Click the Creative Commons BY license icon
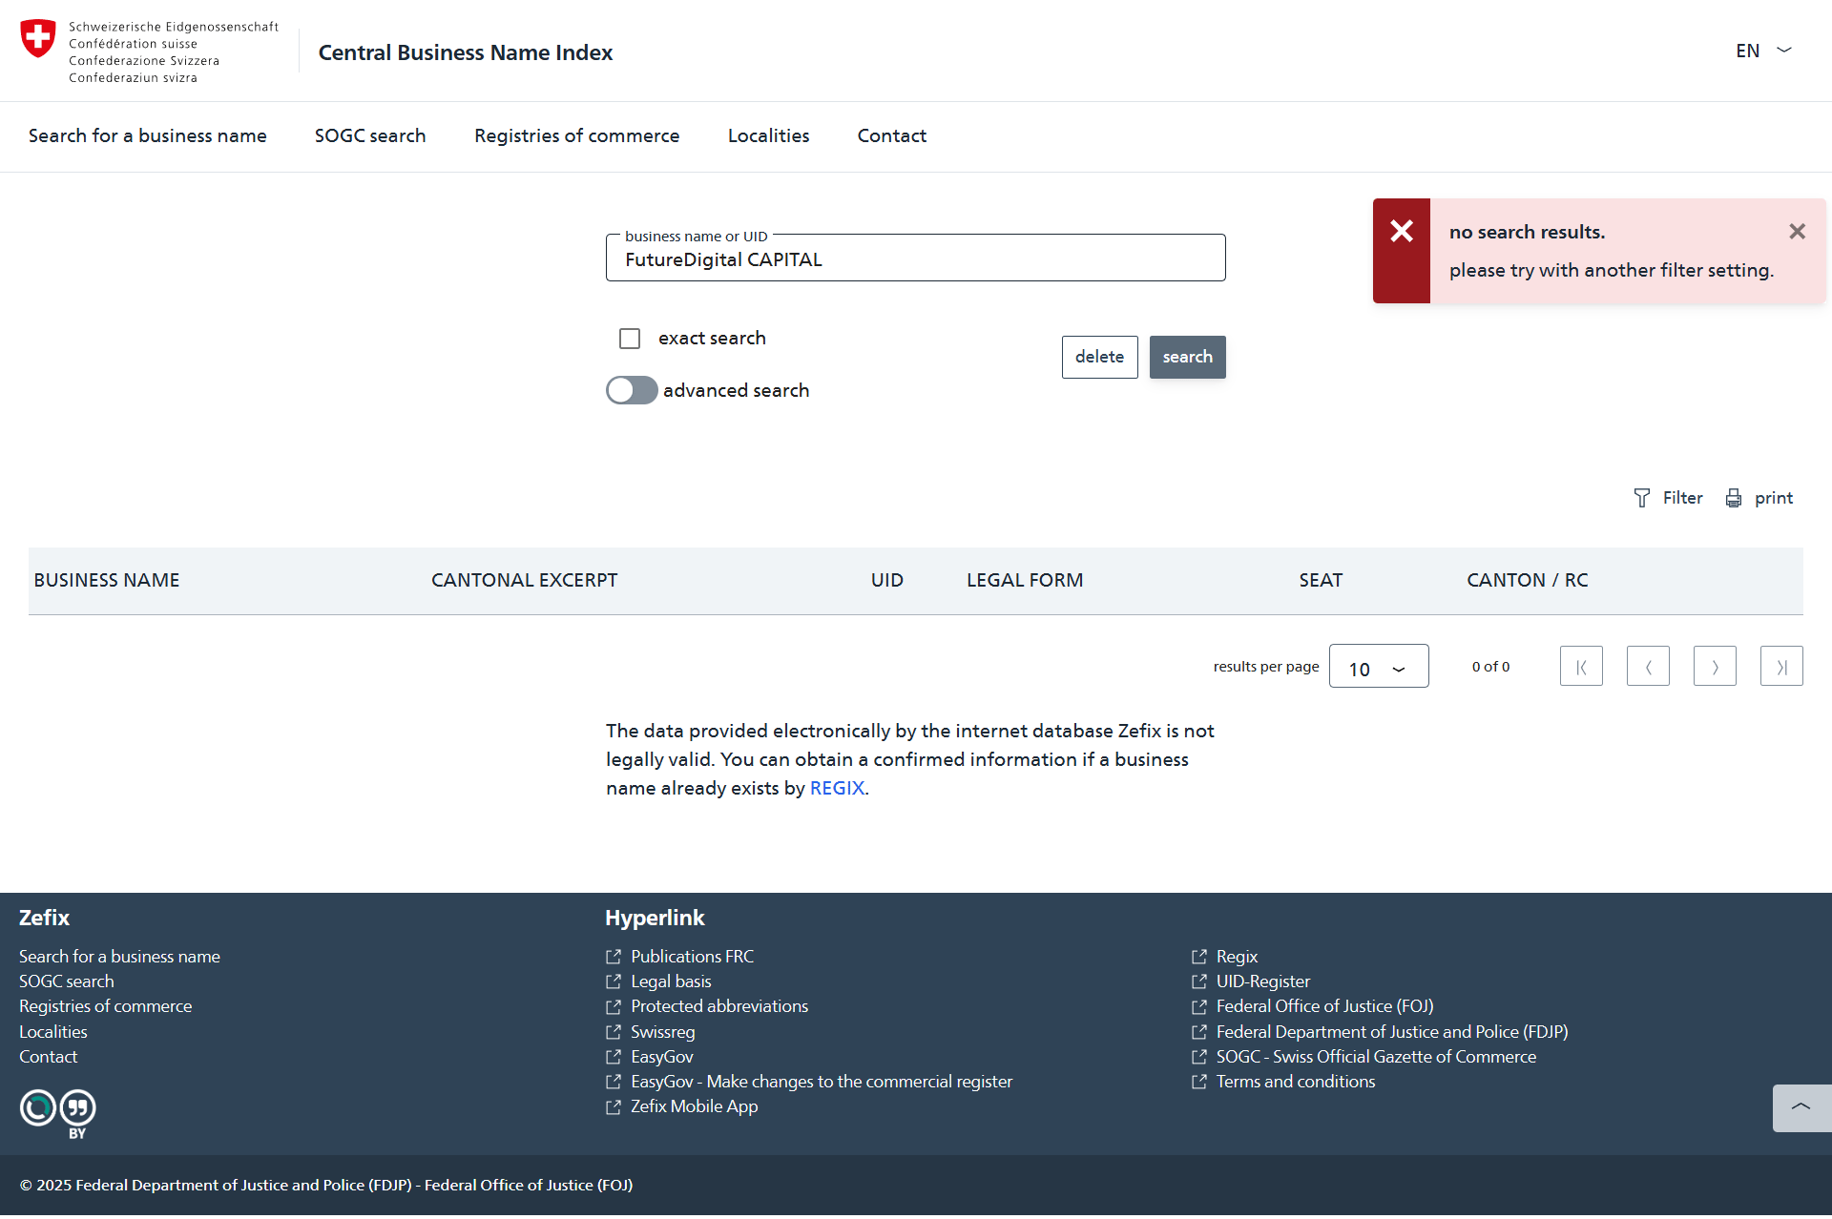Screen dimensions: 1832x1219 (58, 1113)
